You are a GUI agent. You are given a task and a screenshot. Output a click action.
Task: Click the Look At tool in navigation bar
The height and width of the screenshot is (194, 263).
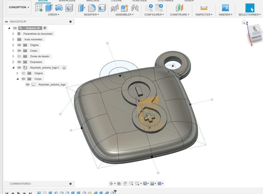coord(119,183)
